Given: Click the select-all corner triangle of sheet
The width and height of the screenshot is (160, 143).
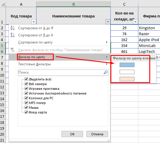Looking at the screenshot, I should click(3, 4).
